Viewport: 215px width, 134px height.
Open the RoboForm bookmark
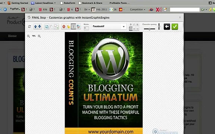click(68, 3)
